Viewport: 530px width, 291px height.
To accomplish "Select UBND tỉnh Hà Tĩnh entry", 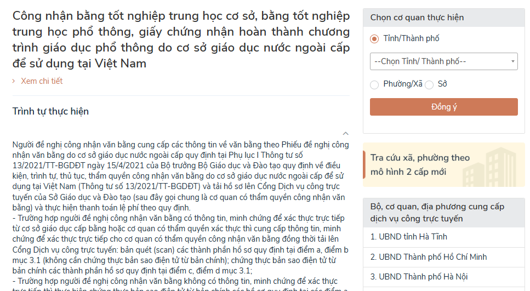I will pos(443,237).
